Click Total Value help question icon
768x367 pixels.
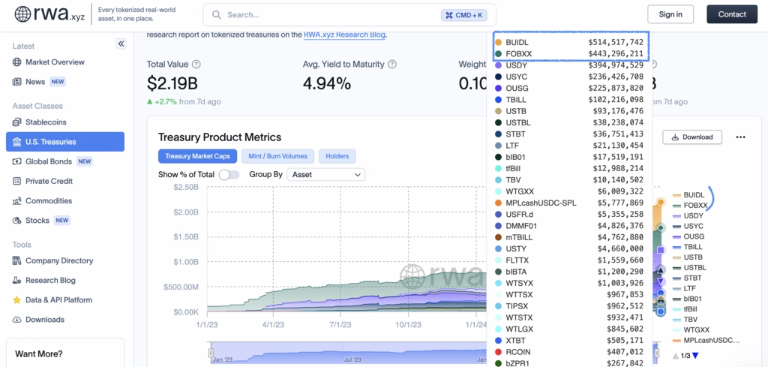coord(196,65)
